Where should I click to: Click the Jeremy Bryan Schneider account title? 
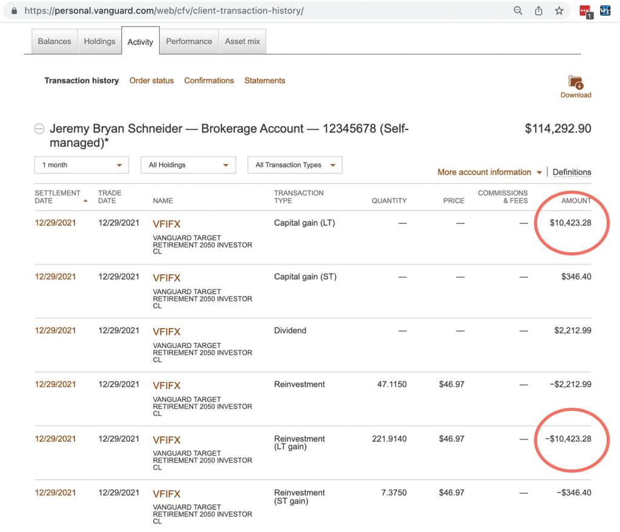[x=229, y=136]
